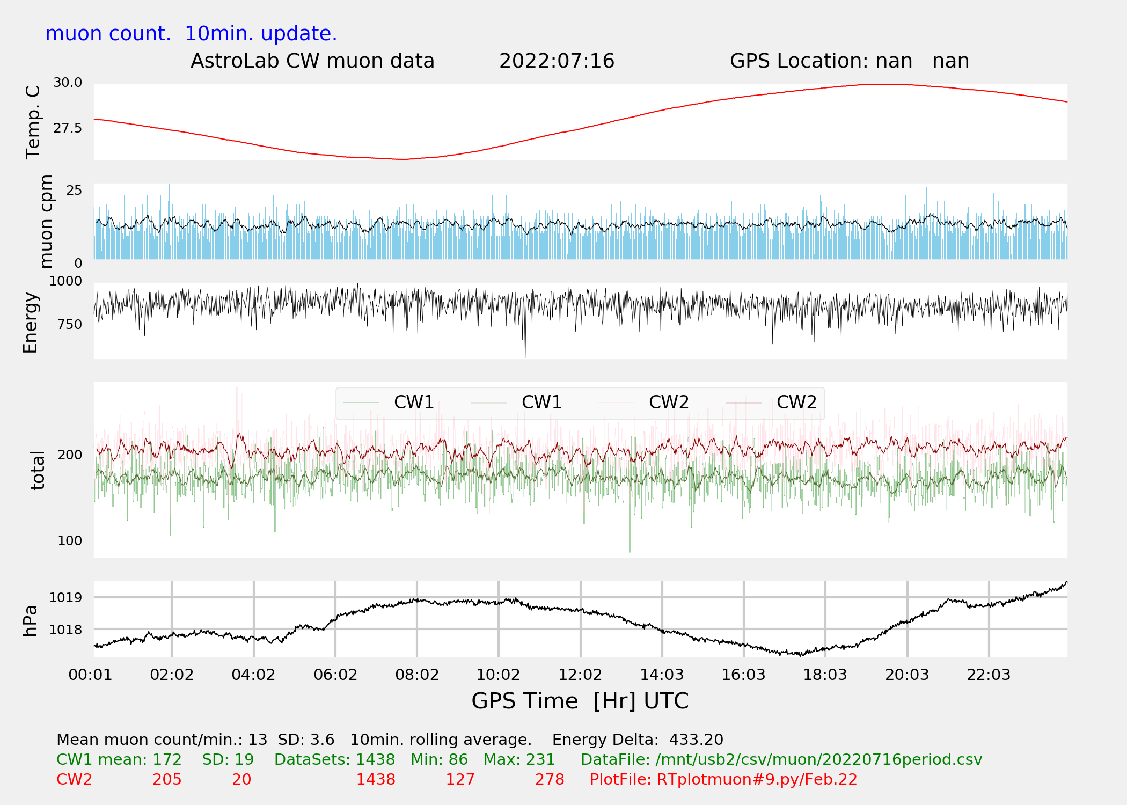Click the 06:02 time axis tick label
Image resolution: width=1127 pixels, height=805 pixels.
335,675
